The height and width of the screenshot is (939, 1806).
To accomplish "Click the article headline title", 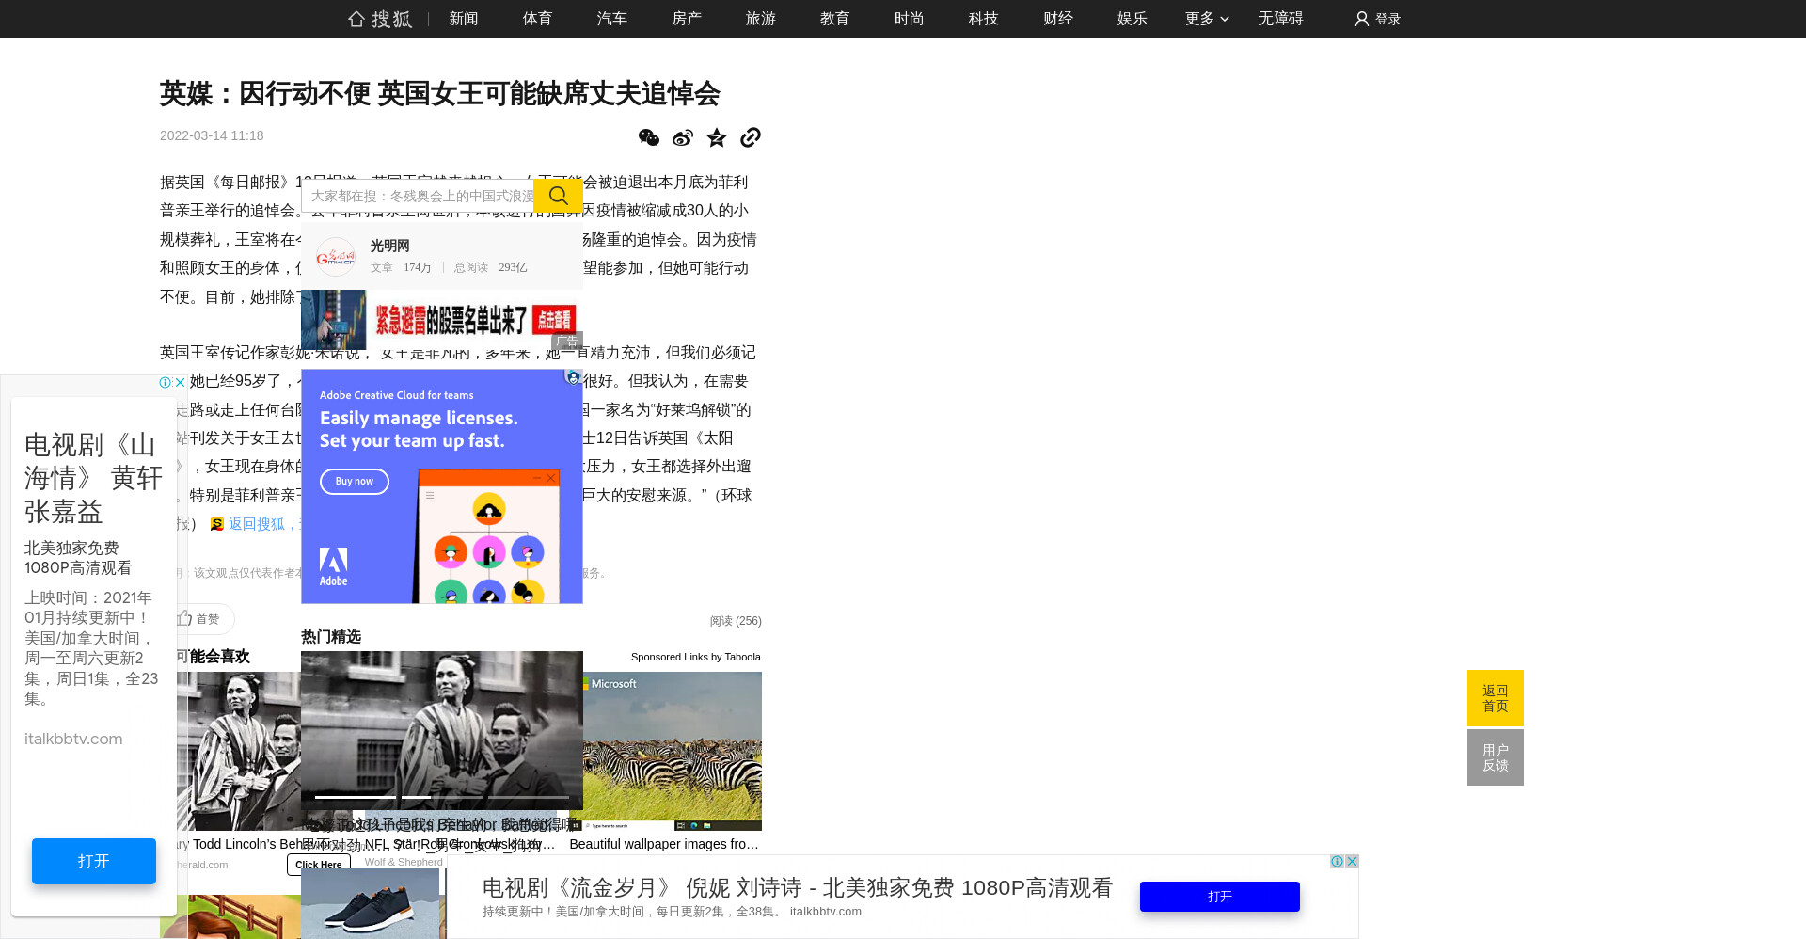I will point(439,93).
